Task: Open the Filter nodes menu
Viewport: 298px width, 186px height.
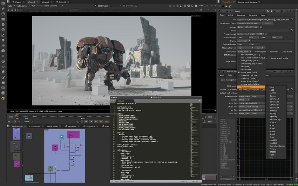Action: pos(3,30)
